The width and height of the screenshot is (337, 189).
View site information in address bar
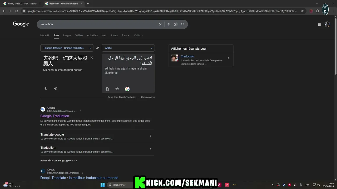point(24,11)
